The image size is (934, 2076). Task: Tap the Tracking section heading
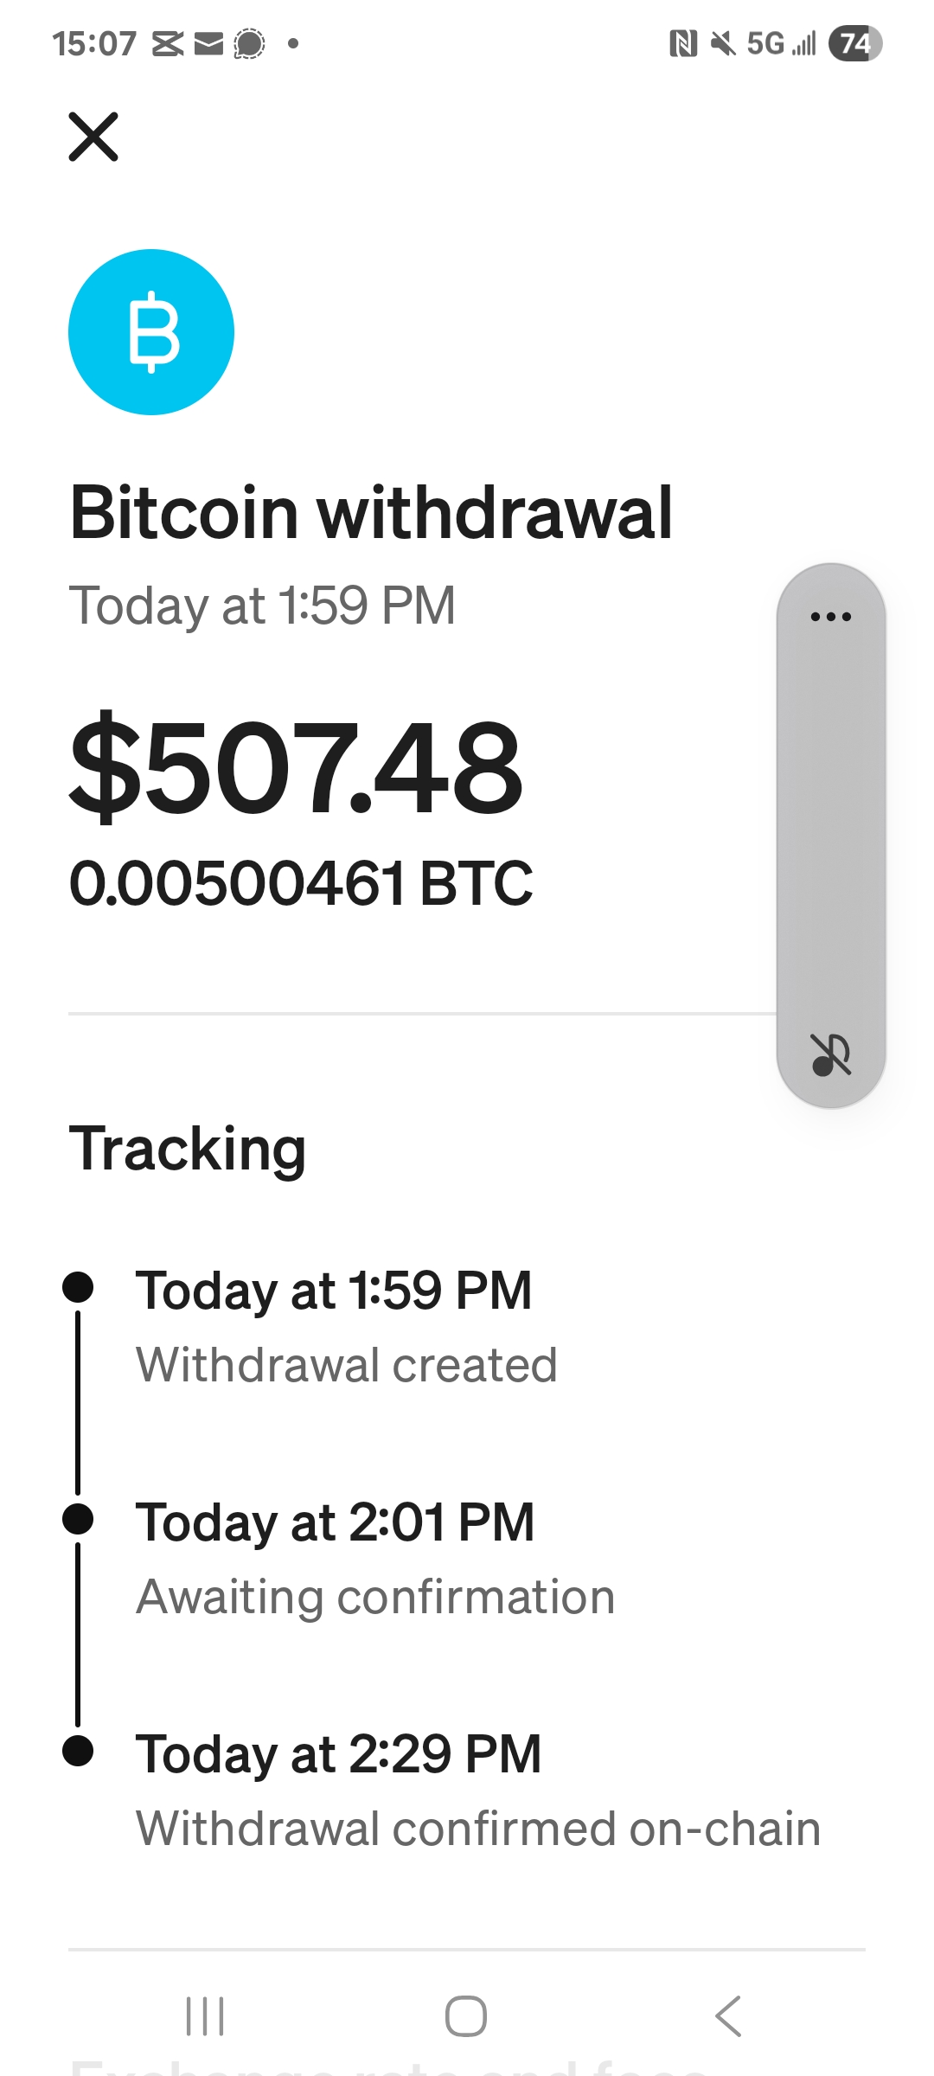(x=187, y=1149)
